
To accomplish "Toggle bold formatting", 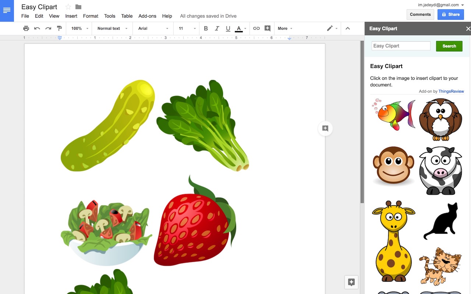I will click(206, 28).
